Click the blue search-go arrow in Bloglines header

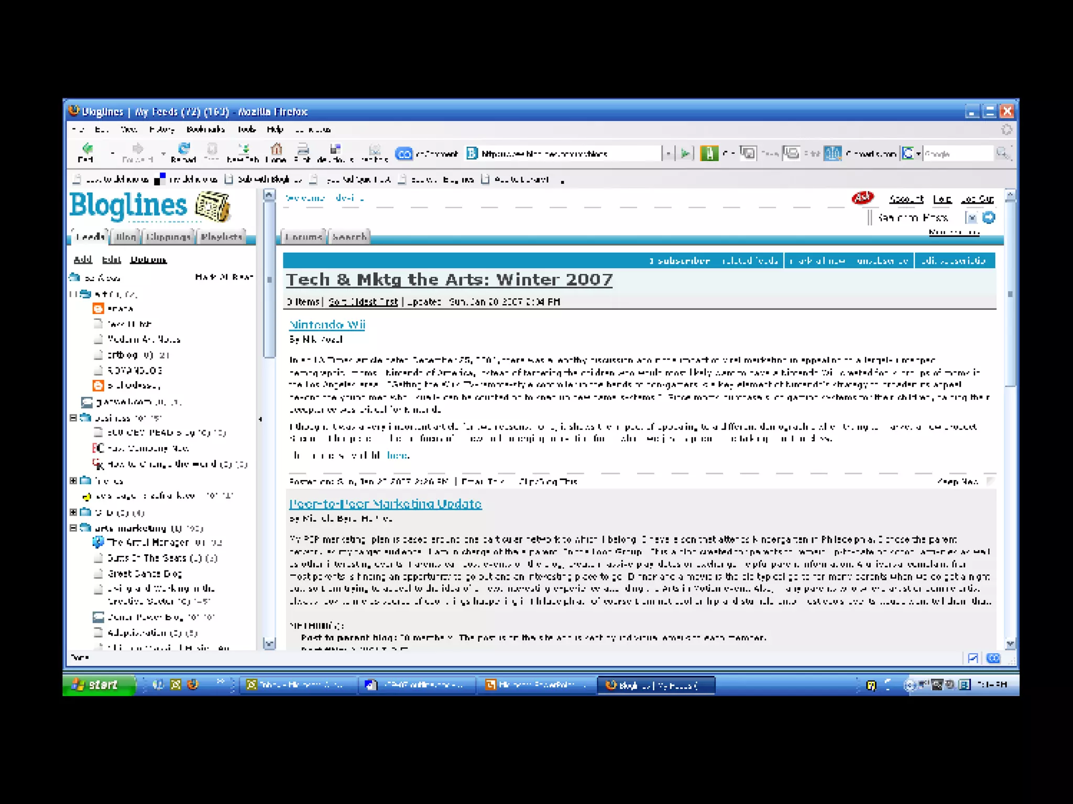[x=989, y=218]
